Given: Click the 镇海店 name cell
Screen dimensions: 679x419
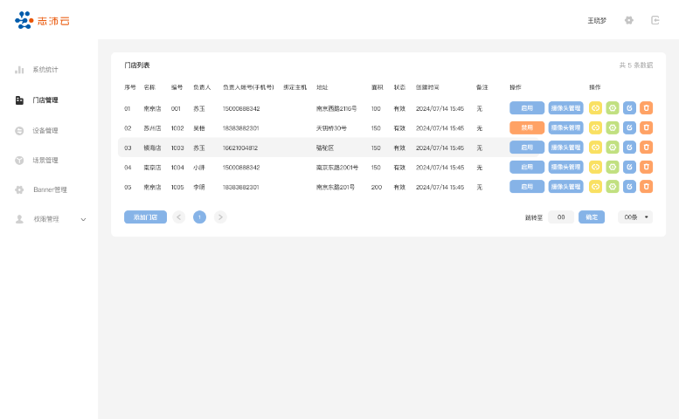Looking at the screenshot, I should click(x=152, y=148).
